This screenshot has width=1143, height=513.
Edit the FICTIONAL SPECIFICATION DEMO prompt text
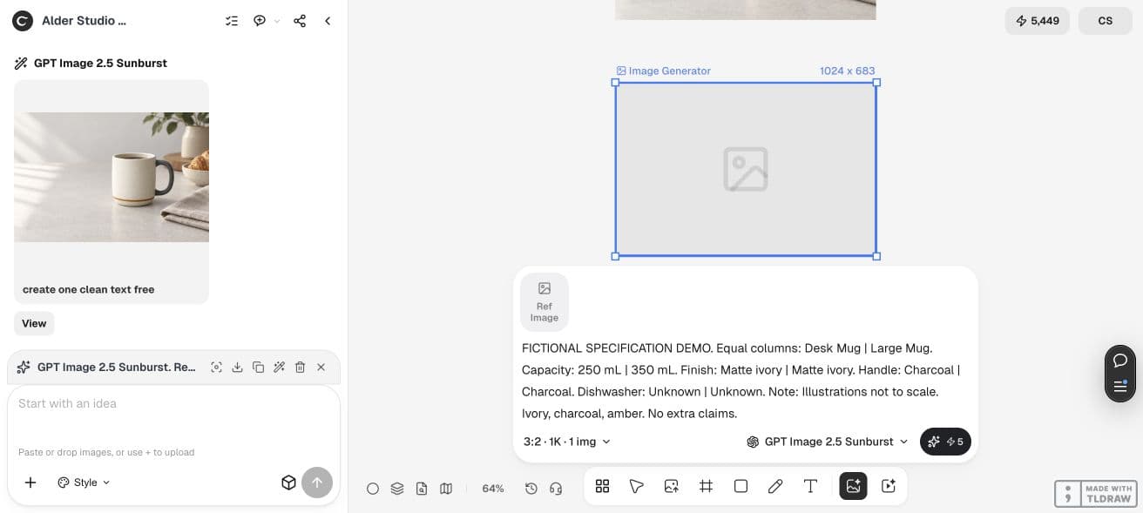click(742, 381)
